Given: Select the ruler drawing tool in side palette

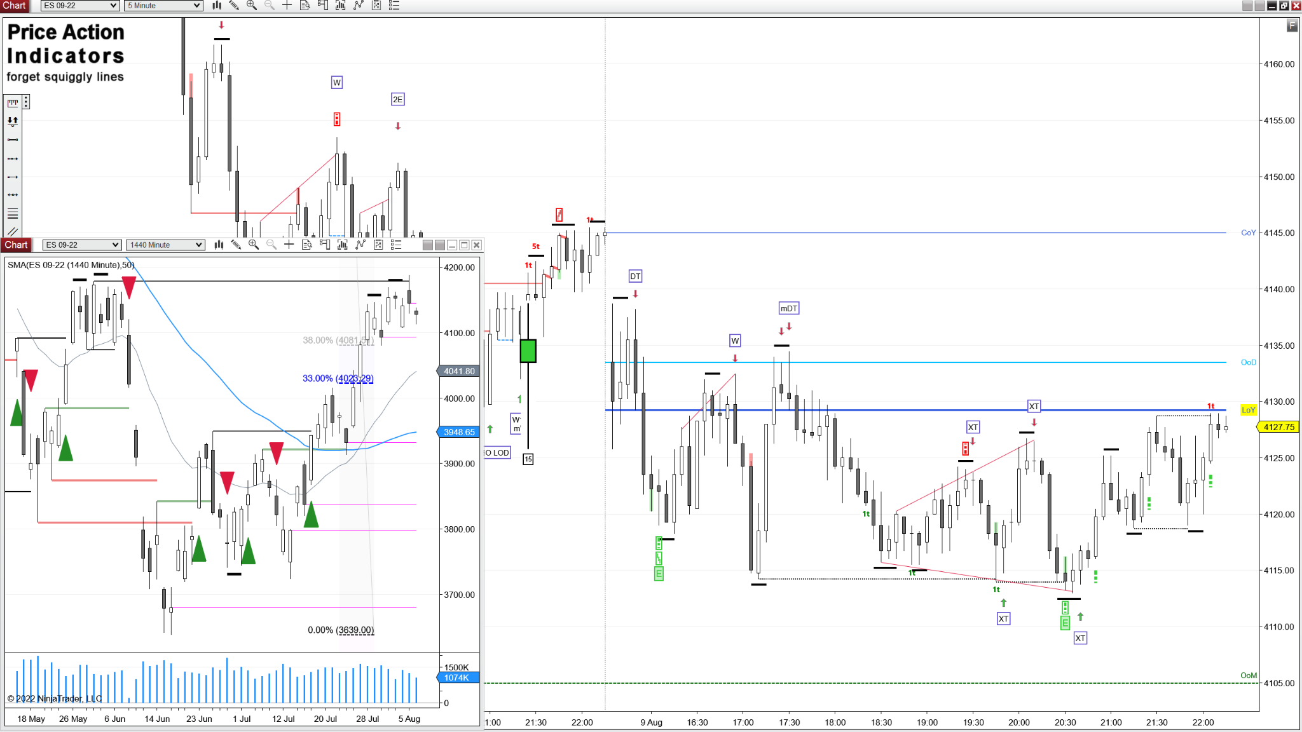Looking at the screenshot, I should 13,102.
